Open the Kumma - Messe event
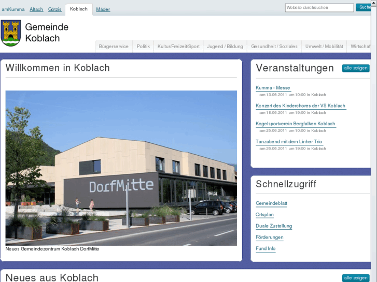This screenshot has height=282, width=377. point(273,88)
